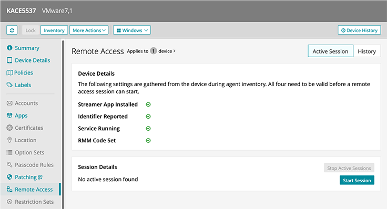This screenshot has height=209, width=387.
Task: Click the No active session found text
Action: pos(108,180)
